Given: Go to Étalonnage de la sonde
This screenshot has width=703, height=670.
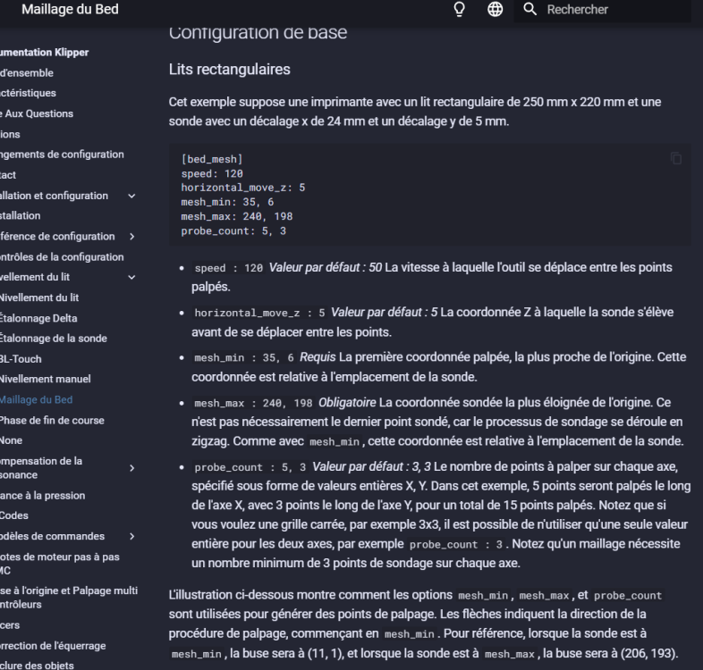Looking at the screenshot, I should click(x=54, y=339).
